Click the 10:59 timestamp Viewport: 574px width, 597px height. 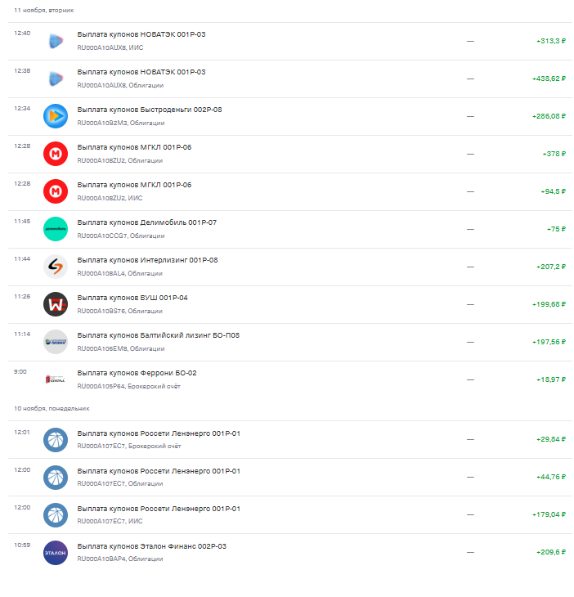22,545
